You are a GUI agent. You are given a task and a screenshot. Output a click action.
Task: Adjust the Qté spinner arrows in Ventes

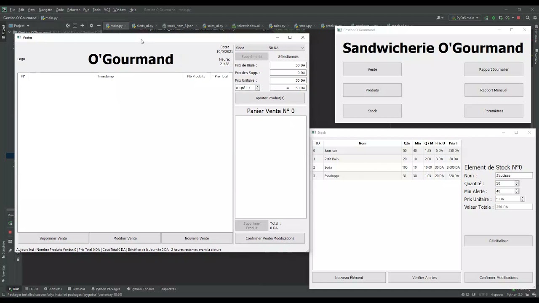click(x=257, y=88)
